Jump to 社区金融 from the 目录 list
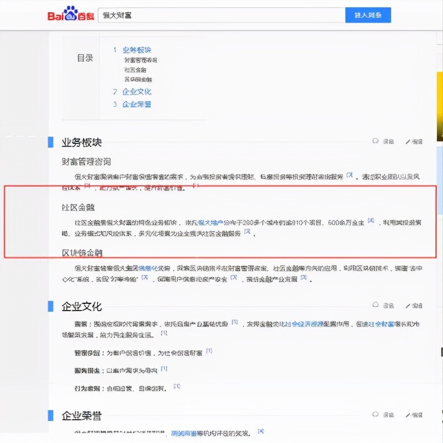443x443 pixels. coord(135,70)
